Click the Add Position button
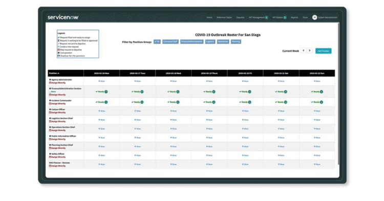This screenshot has height=201, width=384. [323, 51]
